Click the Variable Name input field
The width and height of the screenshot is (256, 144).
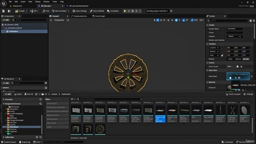(235, 29)
